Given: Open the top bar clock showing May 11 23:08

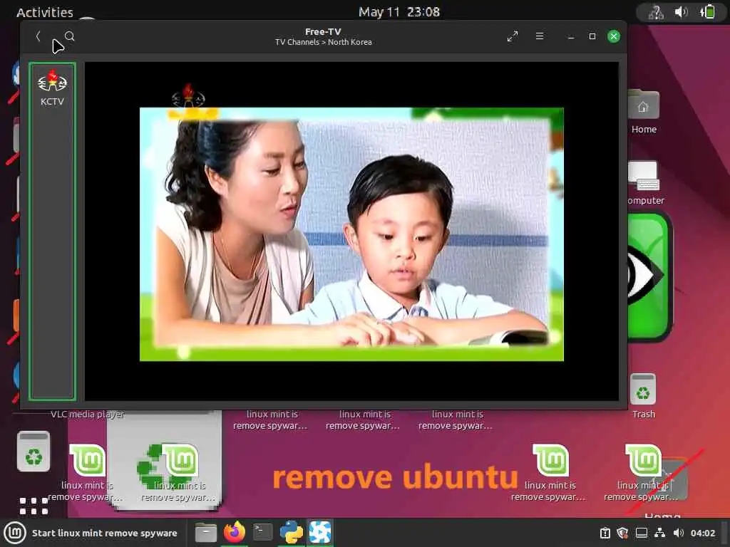Looking at the screenshot, I should point(399,11).
